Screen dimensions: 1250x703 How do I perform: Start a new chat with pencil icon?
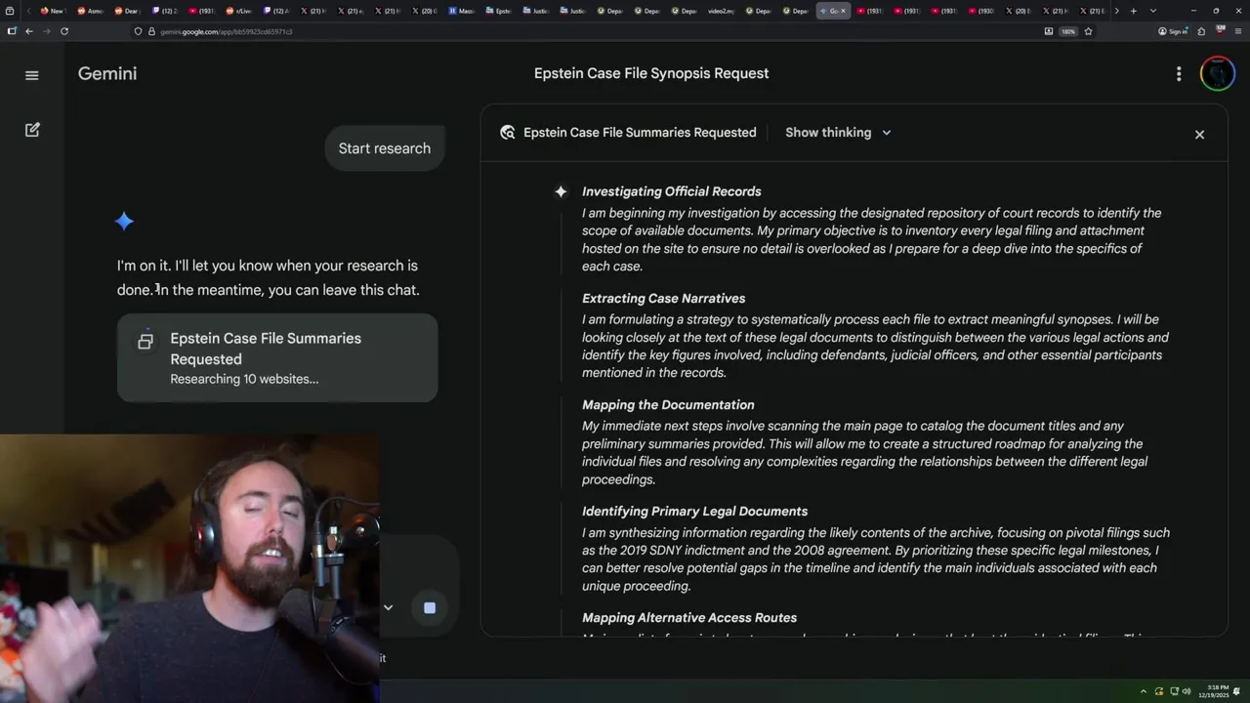pos(32,130)
